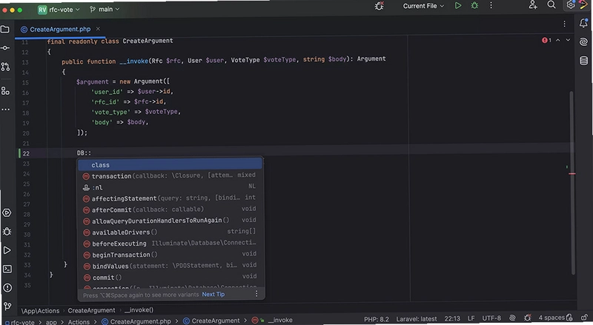Viewport: 593px width, 325px height.
Task: Choose allowQueryDurationHandlersToRunAgain suggestion
Action: click(170, 221)
